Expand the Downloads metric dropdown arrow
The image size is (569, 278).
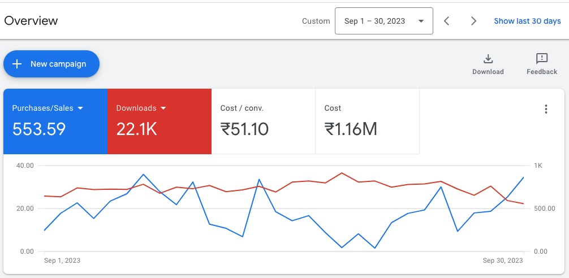tap(163, 108)
